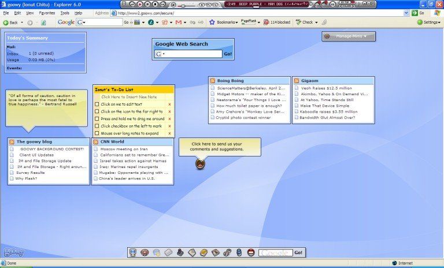The width and height of the screenshot is (444, 268).
Task: Open 'GOOWY BACKGROUND CONTEST!' blog post
Action: pos(52,149)
